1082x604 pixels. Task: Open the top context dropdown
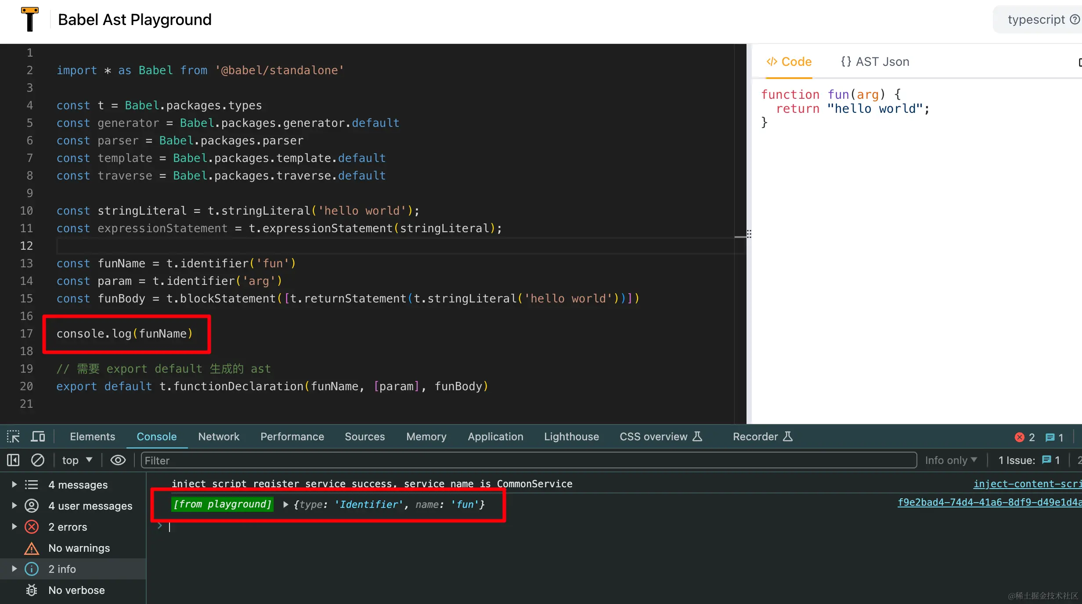pos(77,460)
